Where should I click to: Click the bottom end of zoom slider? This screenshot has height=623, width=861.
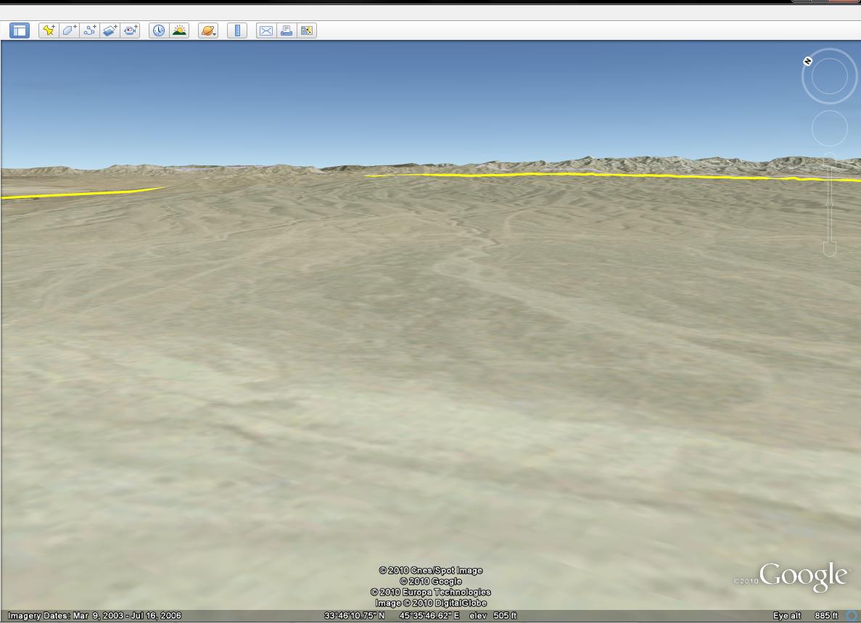pos(830,249)
